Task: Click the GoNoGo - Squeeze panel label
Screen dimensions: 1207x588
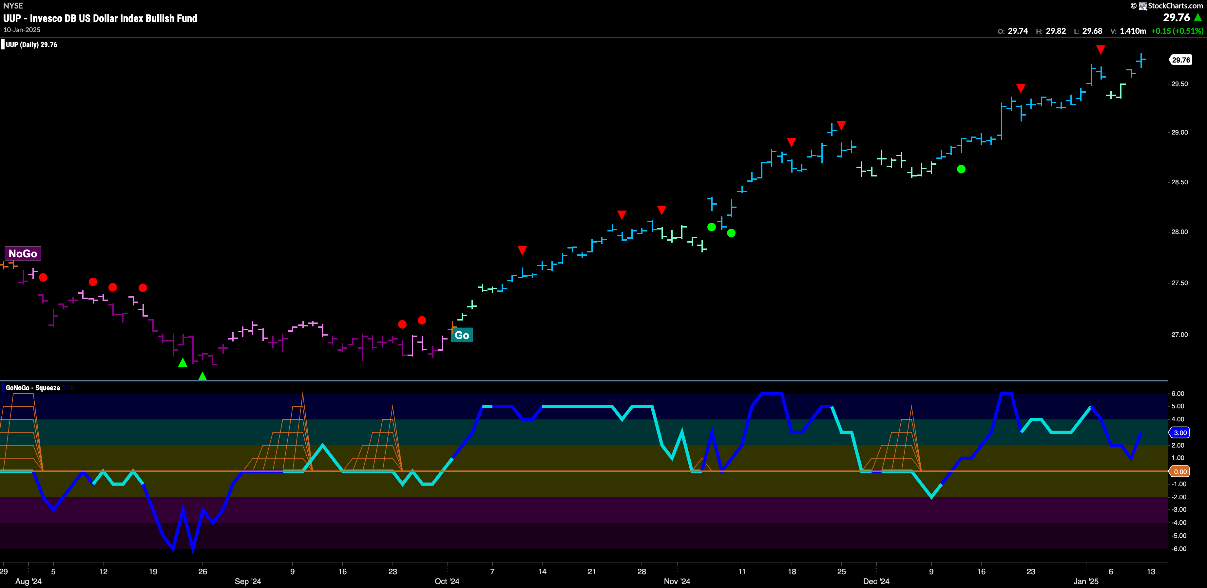Action: [33, 388]
